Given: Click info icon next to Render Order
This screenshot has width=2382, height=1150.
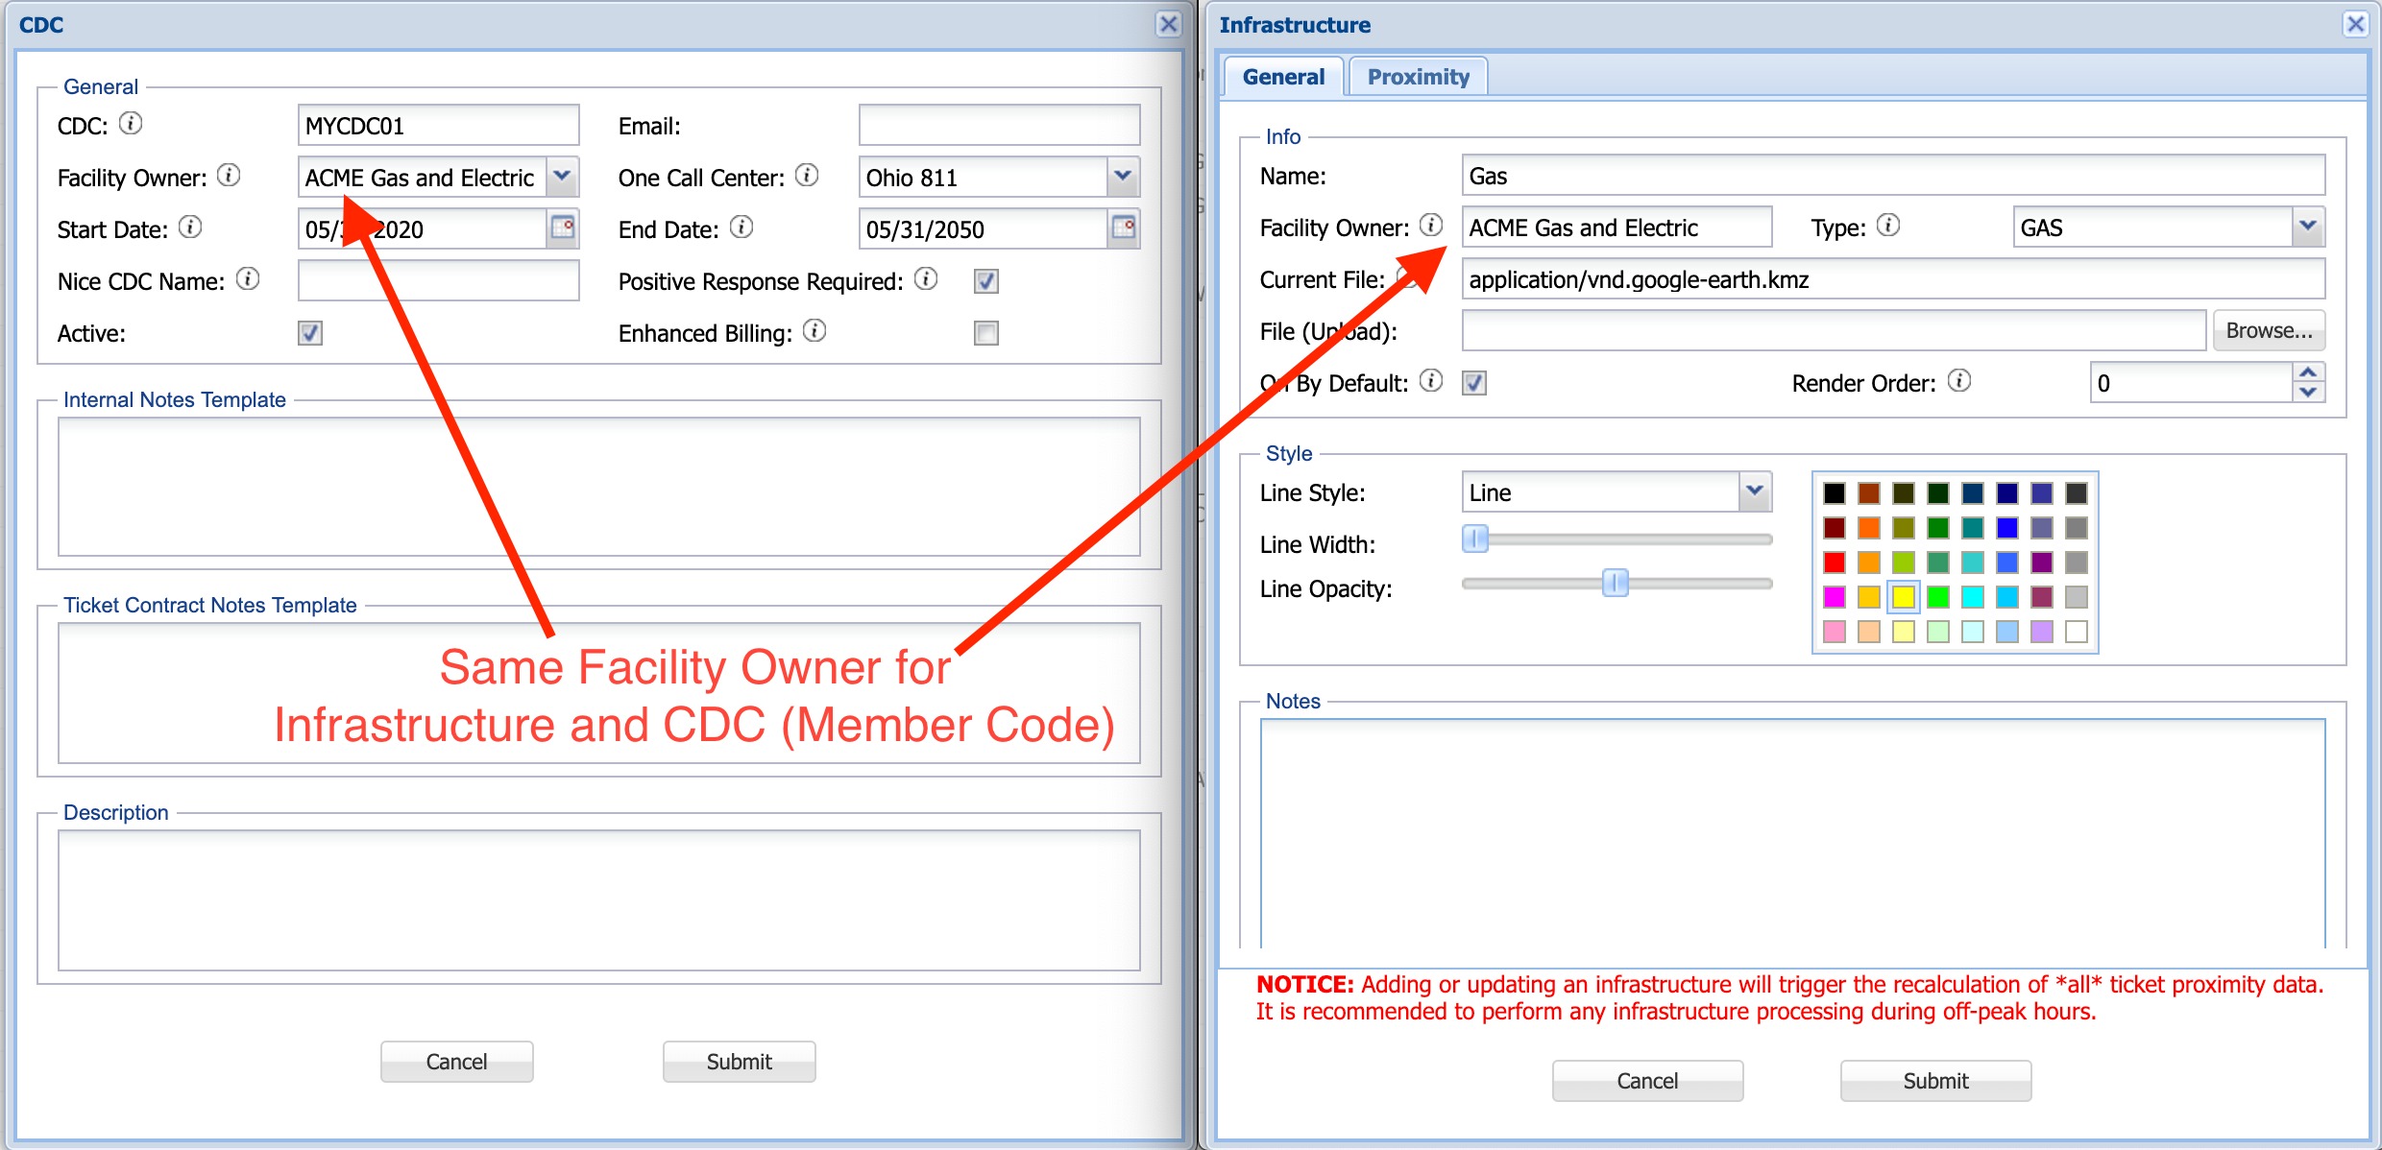Looking at the screenshot, I should coord(1959,380).
